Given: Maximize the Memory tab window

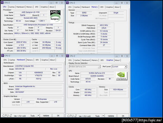Looking at the screenshot, I should (122, 3).
